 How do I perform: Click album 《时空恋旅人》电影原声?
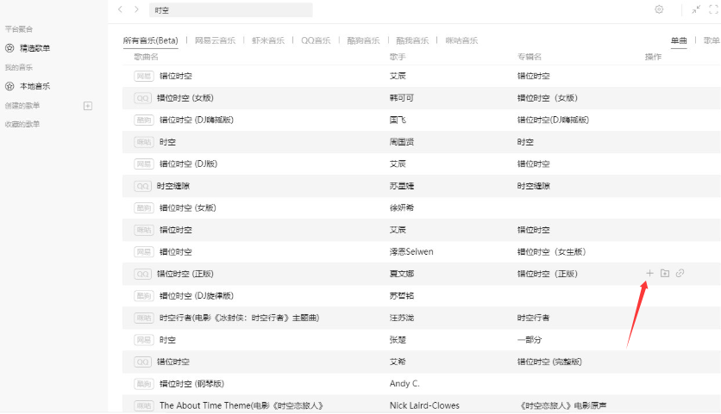[x=563, y=405]
